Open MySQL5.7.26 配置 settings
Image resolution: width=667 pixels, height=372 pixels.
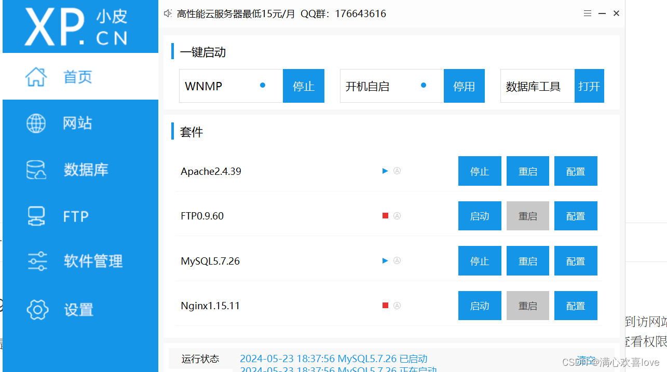576,261
